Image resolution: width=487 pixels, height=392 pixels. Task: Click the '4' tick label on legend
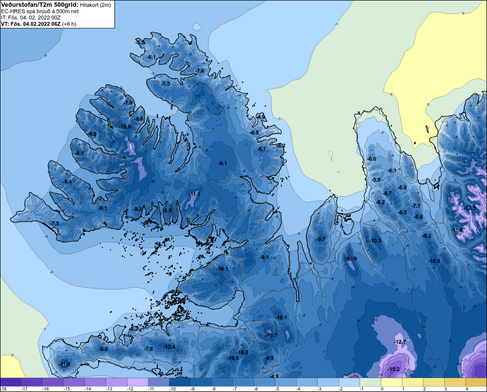467,389
